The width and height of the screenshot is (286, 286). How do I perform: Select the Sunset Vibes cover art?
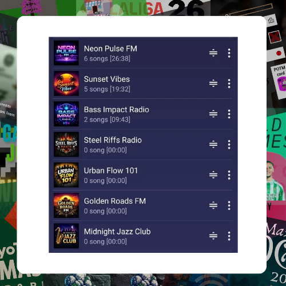pyautogui.click(x=66, y=84)
